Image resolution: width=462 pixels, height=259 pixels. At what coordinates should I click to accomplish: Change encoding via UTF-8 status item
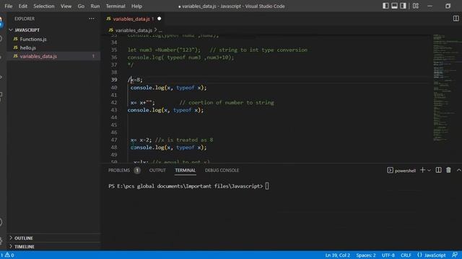tap(388, 255)
